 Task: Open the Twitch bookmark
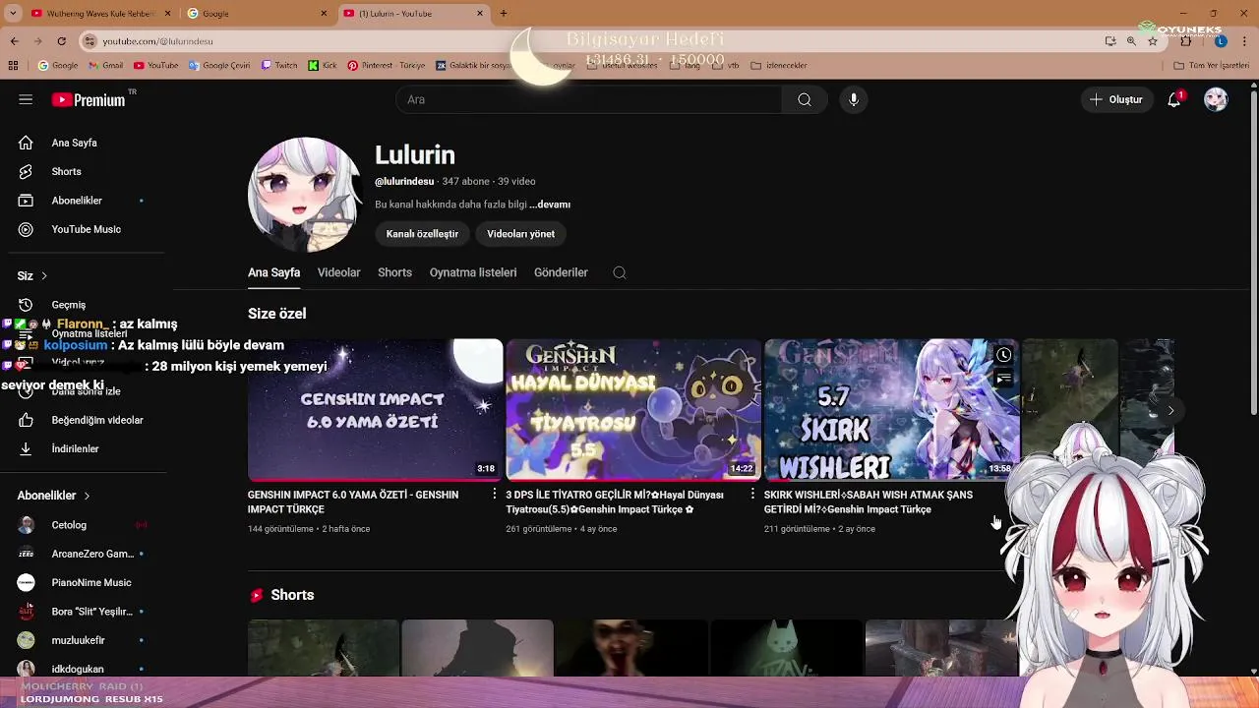click(279, 66)
